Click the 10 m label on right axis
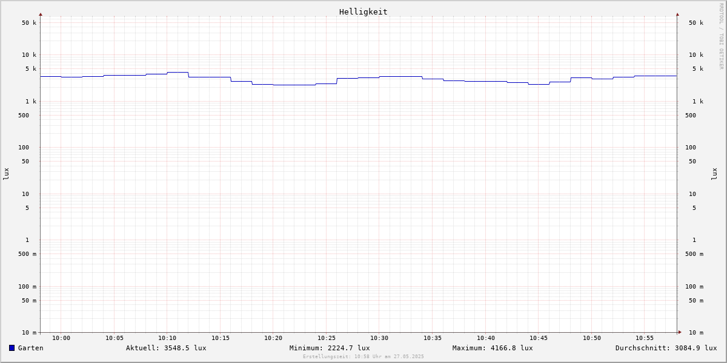The image size is (727, 363). click(696, 333)
